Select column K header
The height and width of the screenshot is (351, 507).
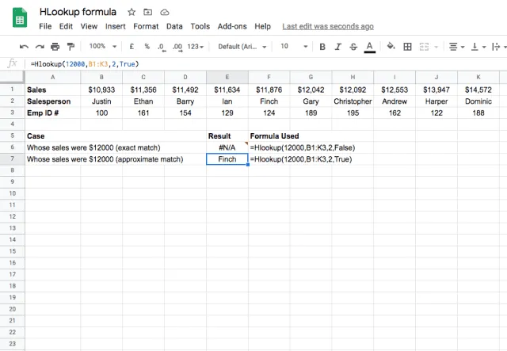(x=478, y=78)
